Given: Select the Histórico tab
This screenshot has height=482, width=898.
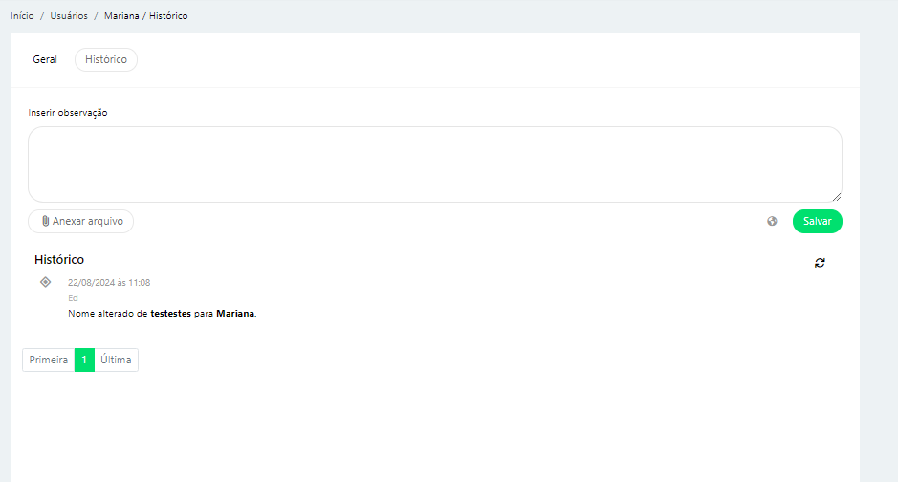Looking at the screenshot, I should pyautogui.click(x=106, y=59).
